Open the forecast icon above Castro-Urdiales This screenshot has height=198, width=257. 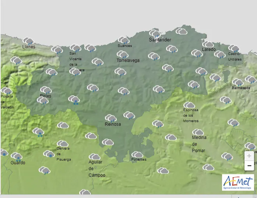coord(234,48)
